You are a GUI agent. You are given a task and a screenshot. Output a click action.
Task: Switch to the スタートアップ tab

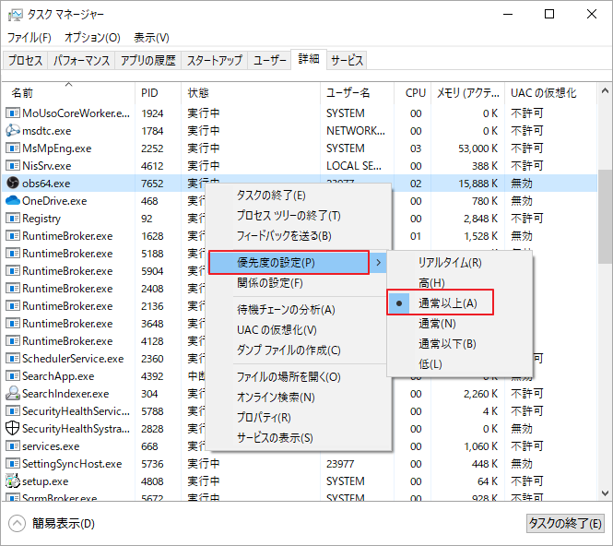215,60
